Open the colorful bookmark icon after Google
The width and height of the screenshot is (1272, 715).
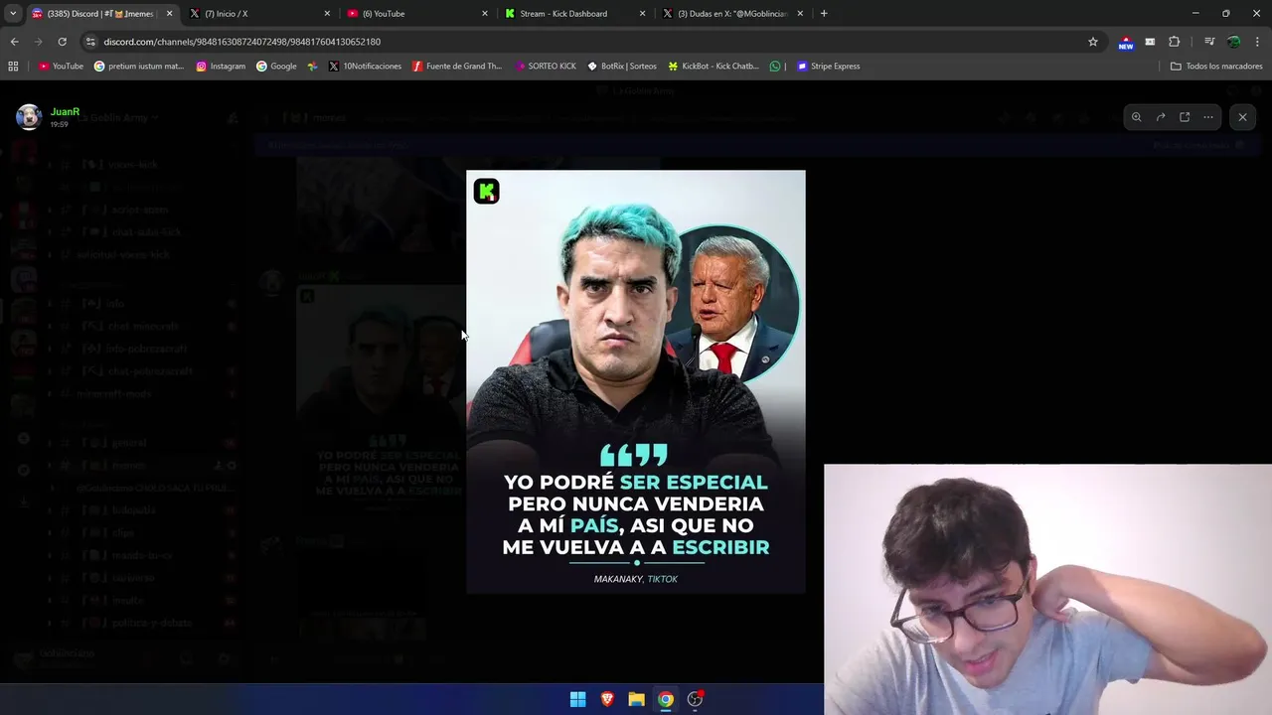tap(312, 67)
